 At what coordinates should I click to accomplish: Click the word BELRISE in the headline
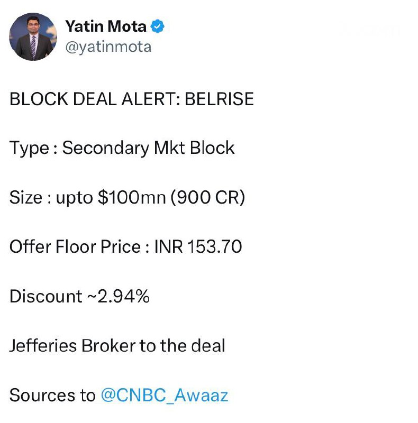tap(219, 99)
